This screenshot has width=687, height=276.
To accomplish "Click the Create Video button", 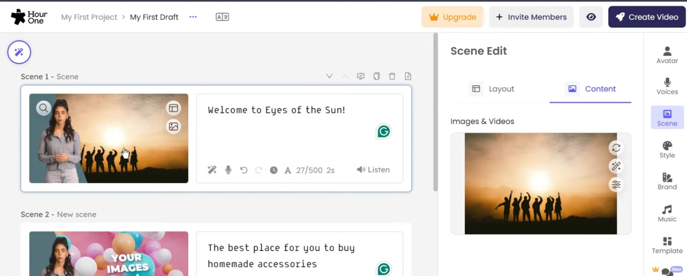I will coord(647,17).
